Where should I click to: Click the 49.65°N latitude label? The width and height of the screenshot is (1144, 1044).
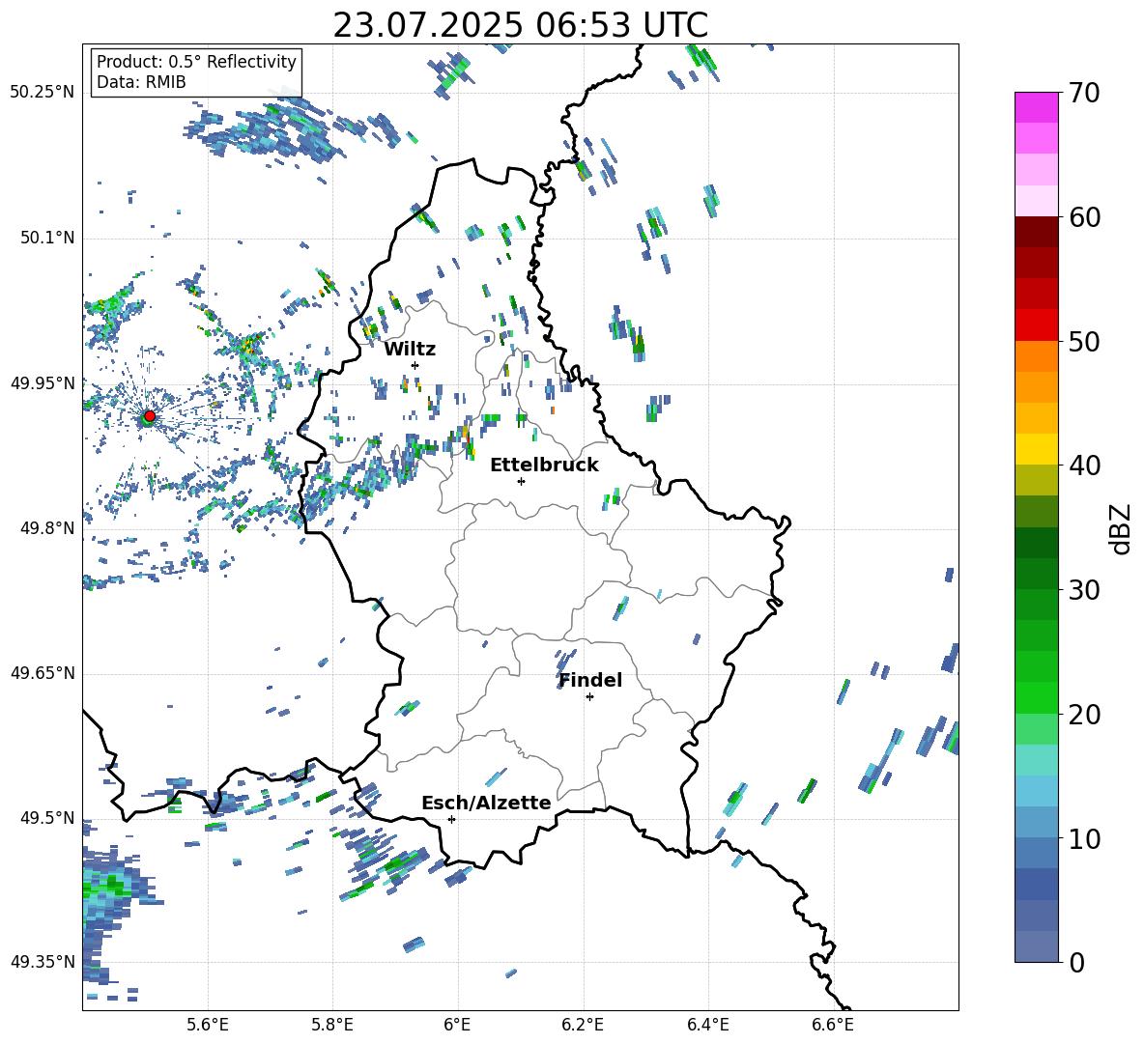pos(43,673)
